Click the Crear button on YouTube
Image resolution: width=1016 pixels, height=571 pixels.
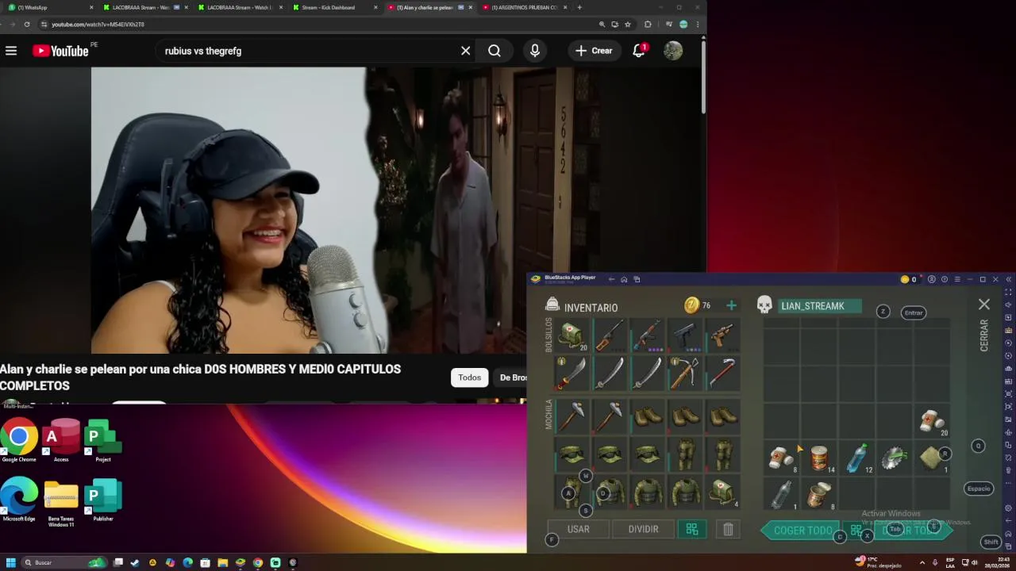[x=594, y=51]
